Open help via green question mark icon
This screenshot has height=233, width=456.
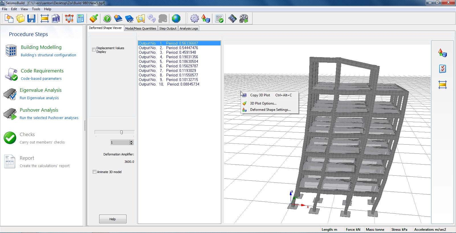[107, 19]
